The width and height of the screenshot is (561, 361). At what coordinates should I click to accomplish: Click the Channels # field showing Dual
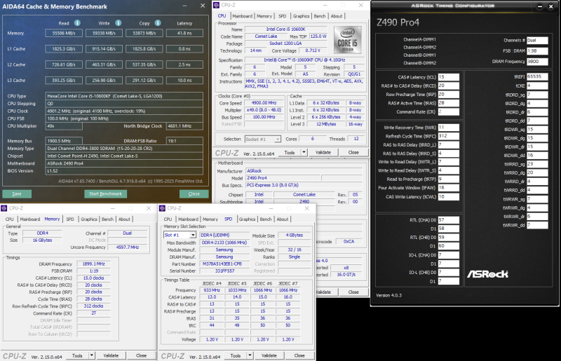(537, 41)
